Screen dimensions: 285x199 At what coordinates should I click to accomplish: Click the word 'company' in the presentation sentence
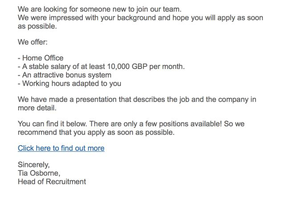(x=219, y=100)
